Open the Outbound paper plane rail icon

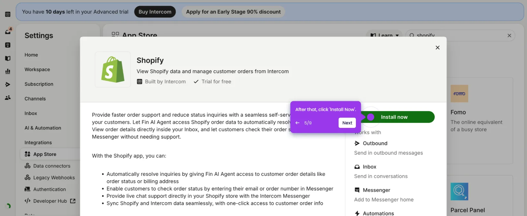click(8, 85)
